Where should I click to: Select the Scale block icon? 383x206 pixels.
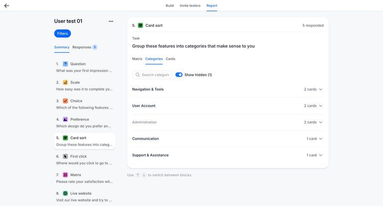65,83
